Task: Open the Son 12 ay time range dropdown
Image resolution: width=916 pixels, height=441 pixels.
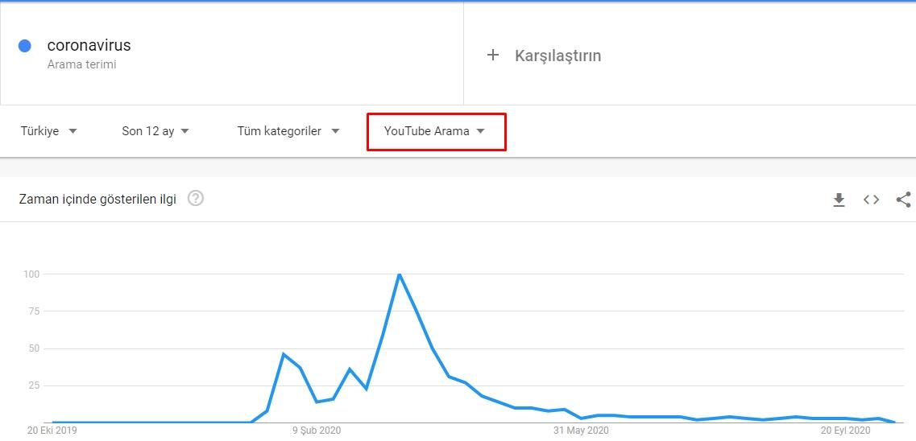Action: tap(155, 131)
